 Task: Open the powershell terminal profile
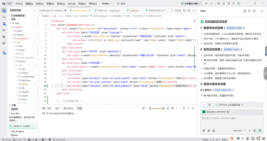[157, 108]
